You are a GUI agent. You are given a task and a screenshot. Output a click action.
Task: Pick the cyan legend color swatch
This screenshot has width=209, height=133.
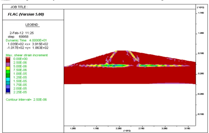tap(8, 79)
